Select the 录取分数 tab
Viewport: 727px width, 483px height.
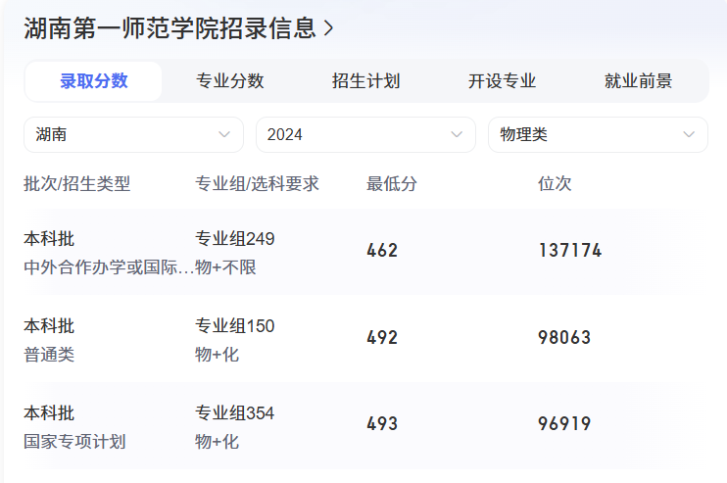pos(93,81)
